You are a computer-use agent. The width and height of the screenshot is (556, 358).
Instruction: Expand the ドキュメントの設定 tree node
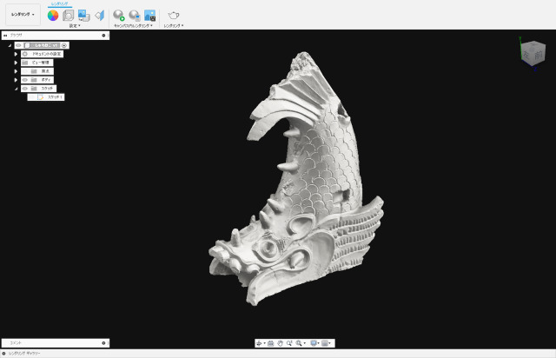coord(16,54)
